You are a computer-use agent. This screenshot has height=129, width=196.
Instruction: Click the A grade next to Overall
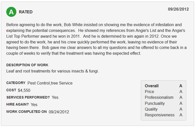point(181,86)
